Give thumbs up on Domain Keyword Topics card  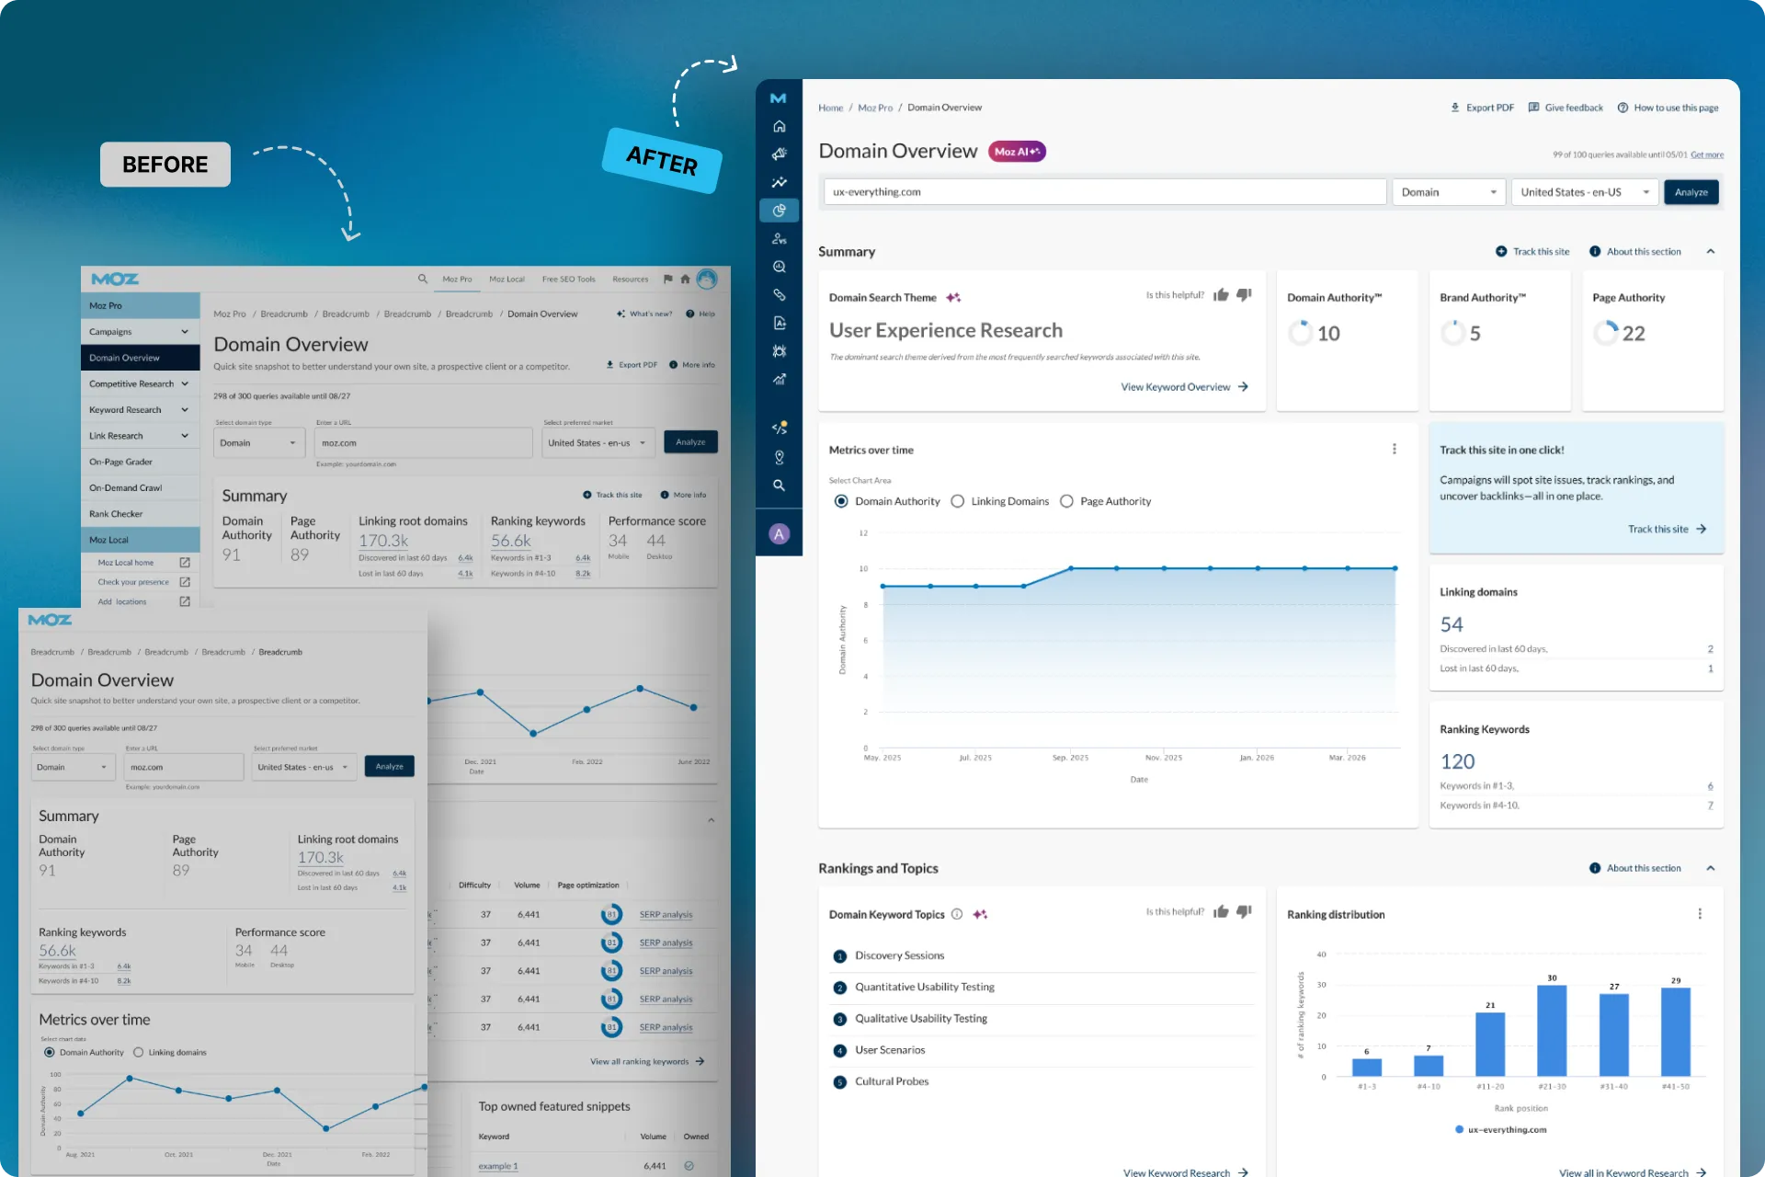pos(1221,912)
